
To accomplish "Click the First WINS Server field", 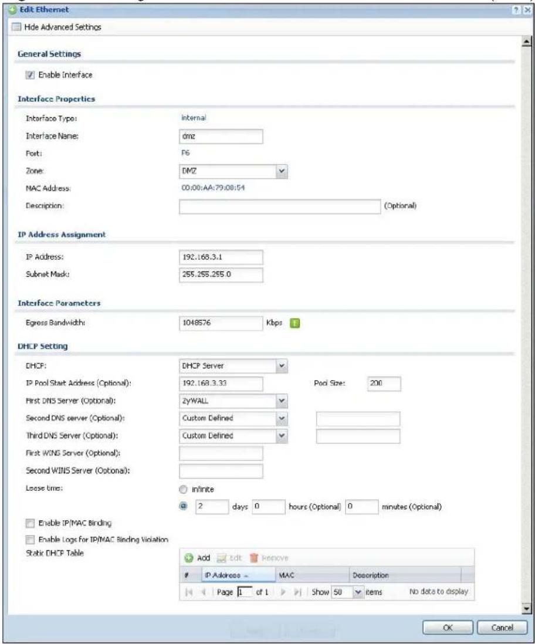I will pos(221,453).
